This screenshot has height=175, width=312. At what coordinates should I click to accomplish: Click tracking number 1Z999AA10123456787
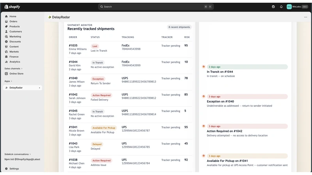(136, 131)
